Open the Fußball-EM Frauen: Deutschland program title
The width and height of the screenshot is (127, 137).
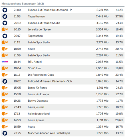(50, 10)
